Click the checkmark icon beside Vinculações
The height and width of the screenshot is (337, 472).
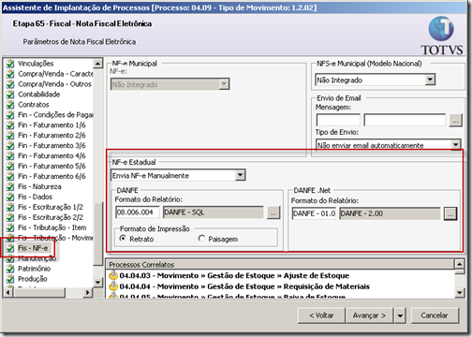(10, 64)
